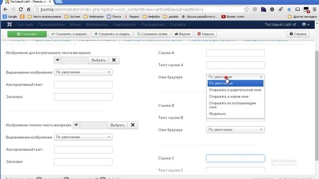Click the Joomla logo in admin menu
The image size is (319, 179).
pos(9,24)
